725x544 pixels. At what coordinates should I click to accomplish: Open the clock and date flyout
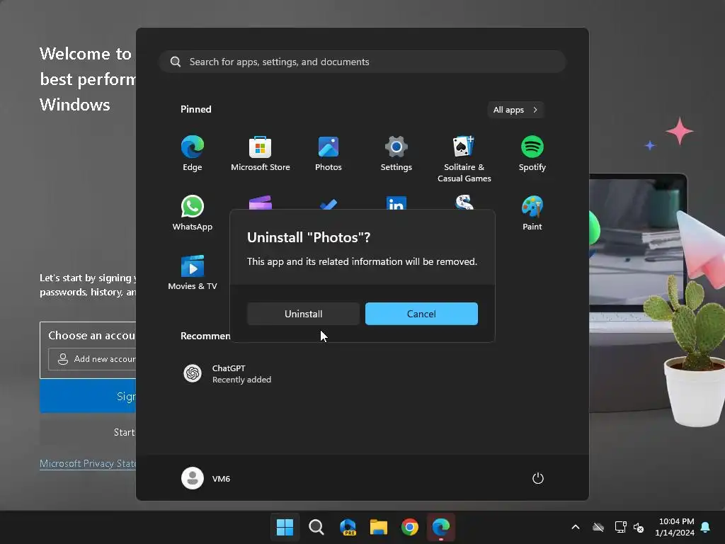[675, 527]
